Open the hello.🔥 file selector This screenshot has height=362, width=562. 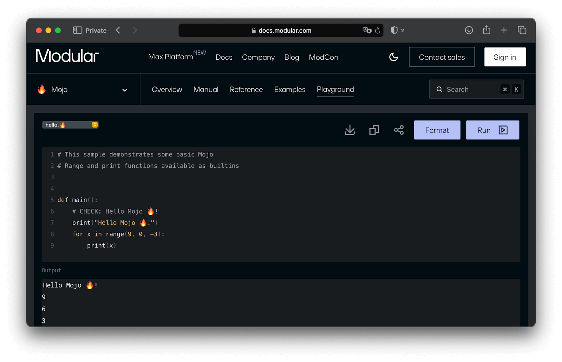click(70, 124)
